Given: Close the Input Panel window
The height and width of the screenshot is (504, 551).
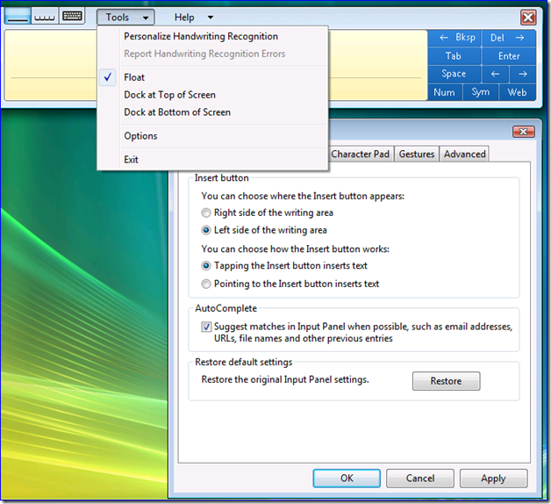Looking at the screenshot, I should [x=528, y=18].
